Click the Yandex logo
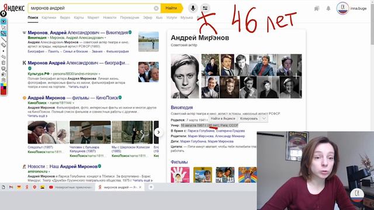Screen dimensions: 374x210 tap(14, 8)
